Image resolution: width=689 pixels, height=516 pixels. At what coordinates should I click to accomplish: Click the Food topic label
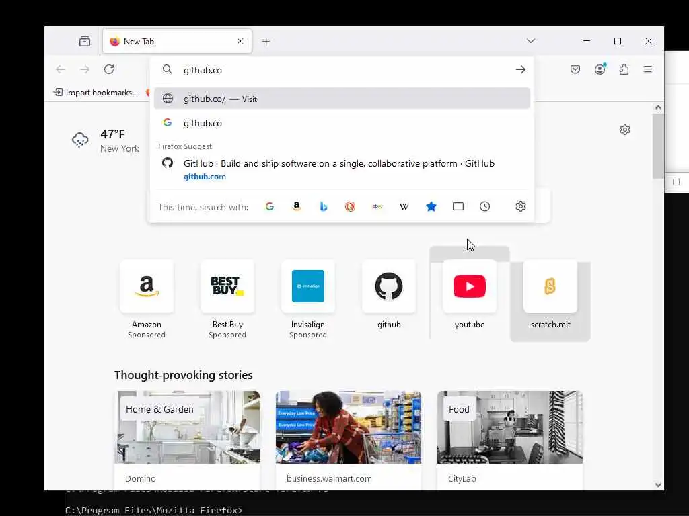point(459,409)
